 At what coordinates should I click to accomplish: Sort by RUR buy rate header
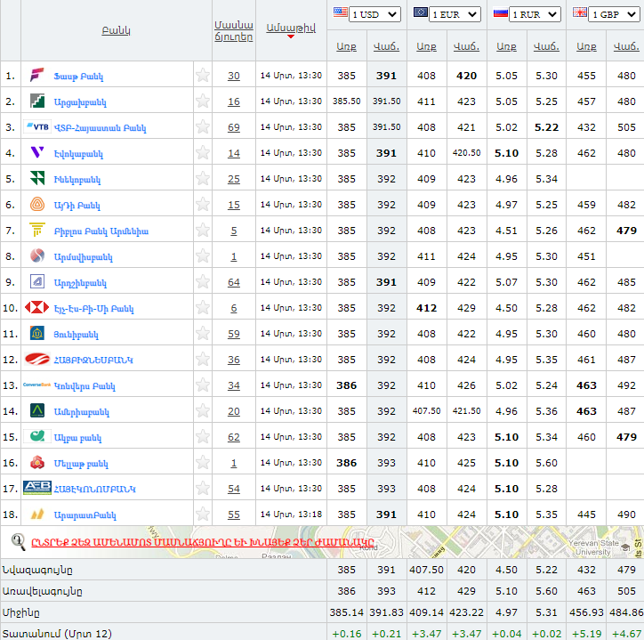pos(506,46)
